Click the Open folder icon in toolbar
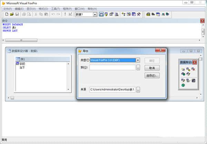The image size is (207, 144). 12,14
